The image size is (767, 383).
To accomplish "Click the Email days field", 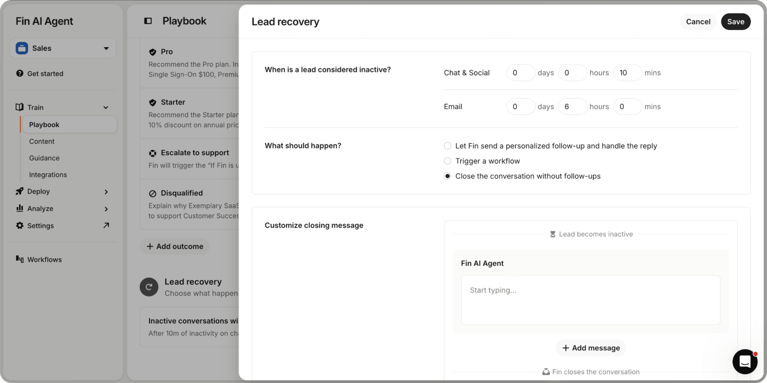I will coord(520,106).
